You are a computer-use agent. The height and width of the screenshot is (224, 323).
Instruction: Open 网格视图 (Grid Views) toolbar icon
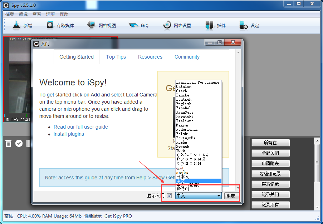click(x=91, y=25)
